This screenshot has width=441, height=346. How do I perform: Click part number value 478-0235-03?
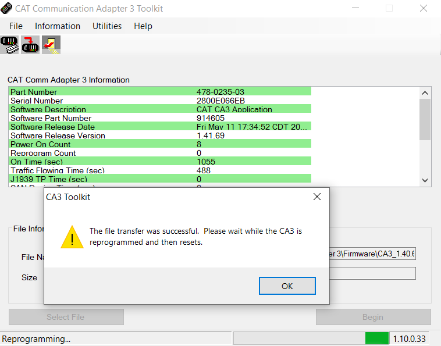[x=221, y=92]
